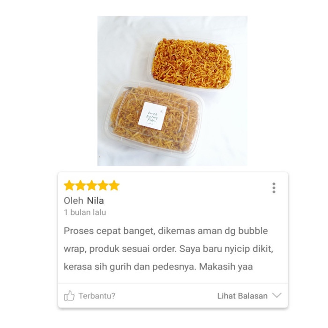Tap the thumbs-up helpful icon
This screenshot has height=328, width=328.
click(x=69, y=296)
